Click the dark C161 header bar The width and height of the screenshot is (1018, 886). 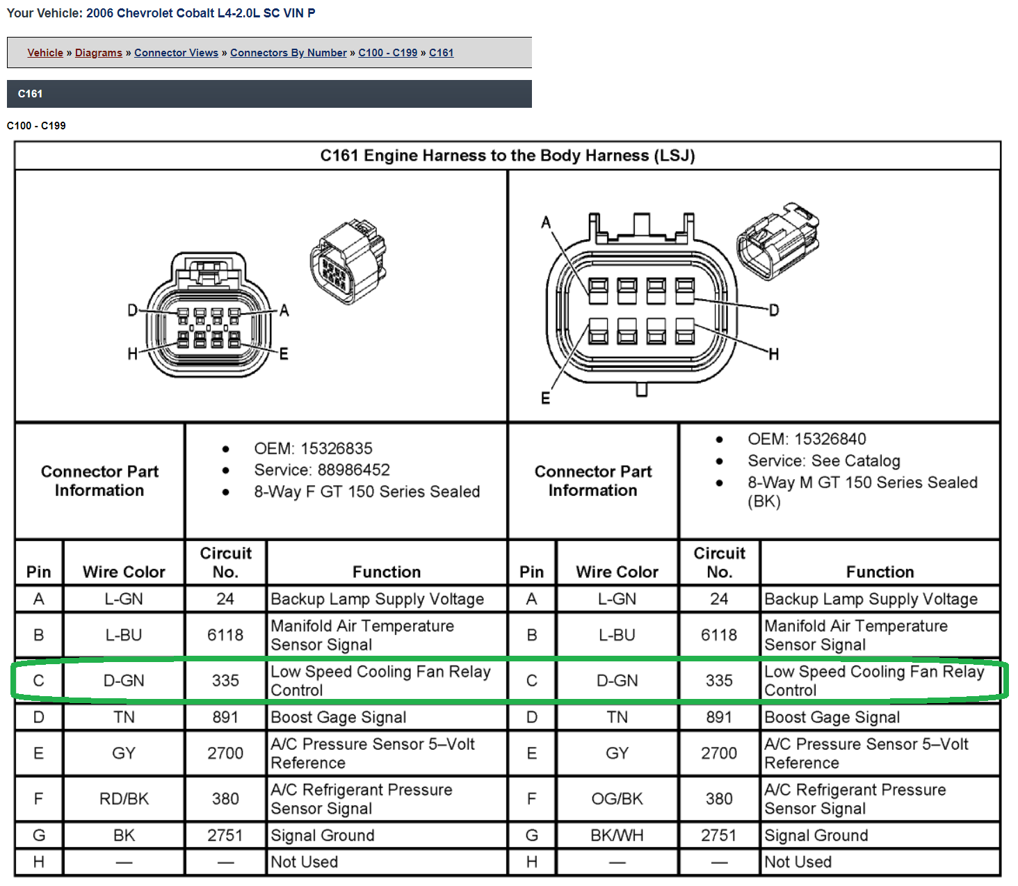coord(269,94)
